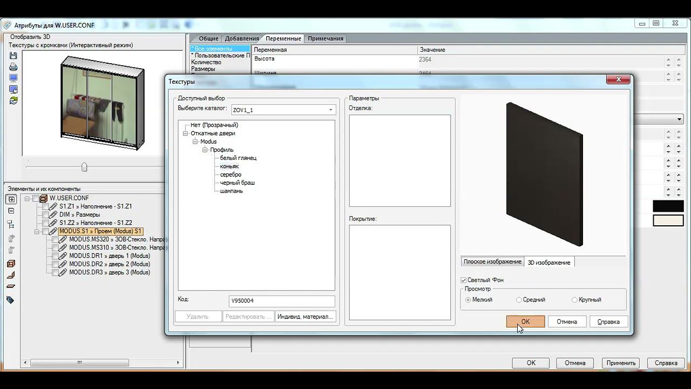
Task: Tick the checkbox for MODUS.DR1 дверь 1
Action: 55,256
